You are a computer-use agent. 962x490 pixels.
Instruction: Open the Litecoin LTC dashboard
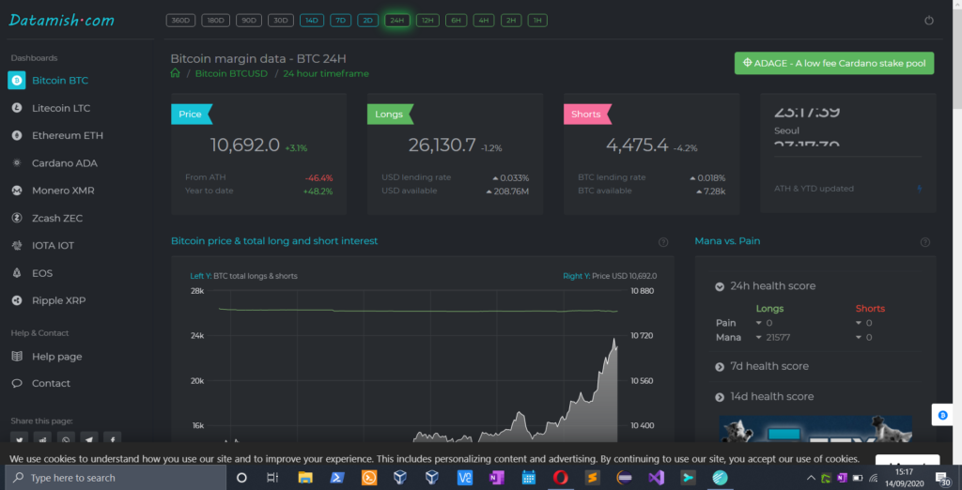click(x=53, y=108)
